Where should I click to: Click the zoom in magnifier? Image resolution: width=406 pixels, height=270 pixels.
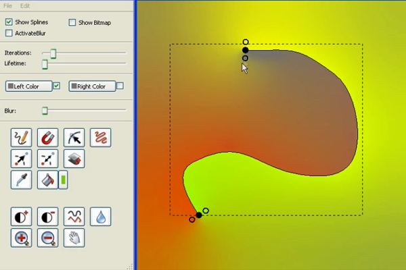point(21,238)
